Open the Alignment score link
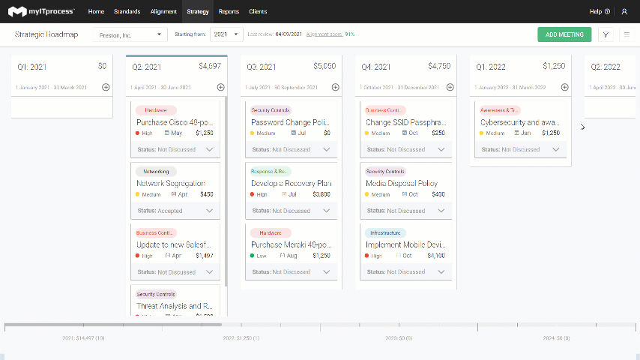This screenshot has height=360, width=640. [324, 34]
